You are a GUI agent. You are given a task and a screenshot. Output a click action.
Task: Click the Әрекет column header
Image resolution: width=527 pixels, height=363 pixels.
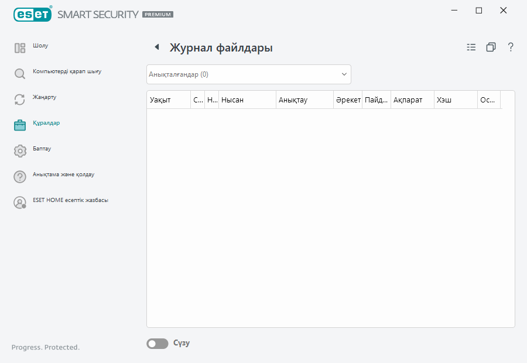coord(348,100)
